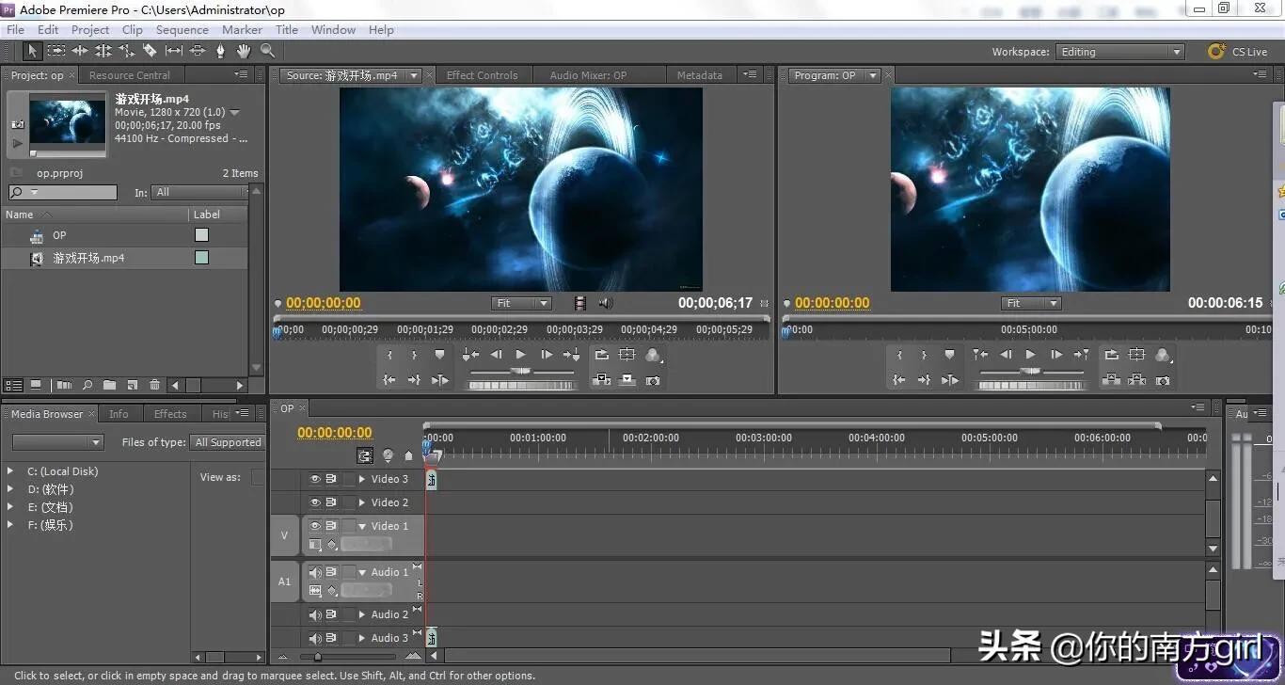Select the Slip tool
This screenshot has width=1285, height=685.
click(x=174, y=51)
